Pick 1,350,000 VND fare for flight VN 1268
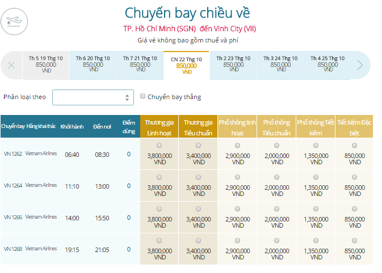The height and width of the screenshot is (273, 382). [x=316, y=241]
